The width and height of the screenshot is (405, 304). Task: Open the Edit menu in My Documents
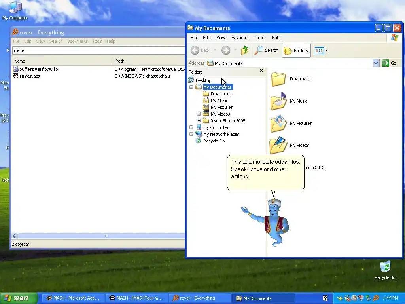(x=206, y=38)
